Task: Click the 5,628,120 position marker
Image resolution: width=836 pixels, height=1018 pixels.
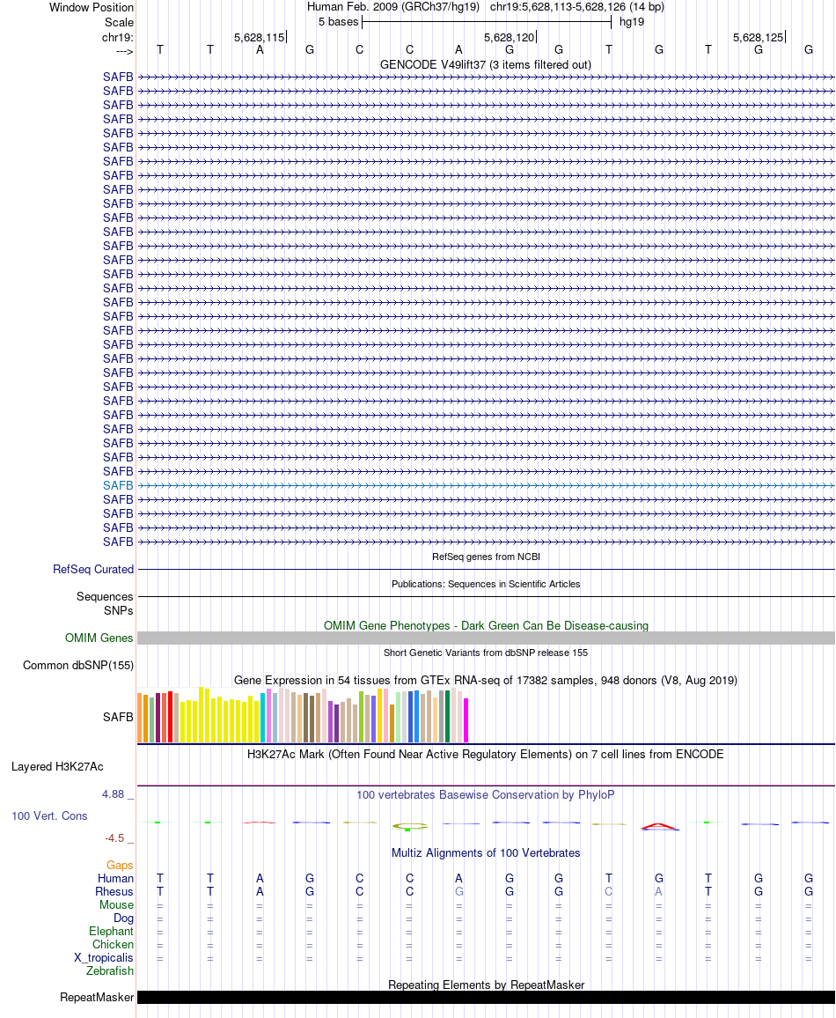Action: click(x=510, y=38)
